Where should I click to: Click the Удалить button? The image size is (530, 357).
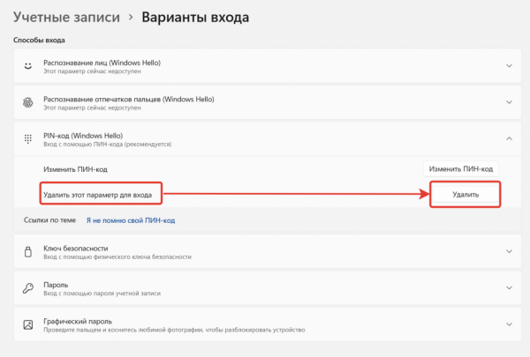(466, 194)
